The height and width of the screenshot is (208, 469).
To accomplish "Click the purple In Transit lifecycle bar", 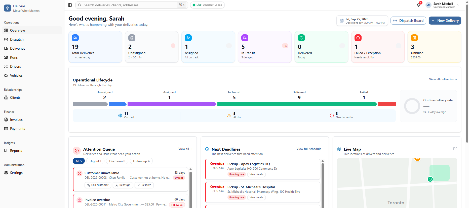I will click(x=172, y=104).
